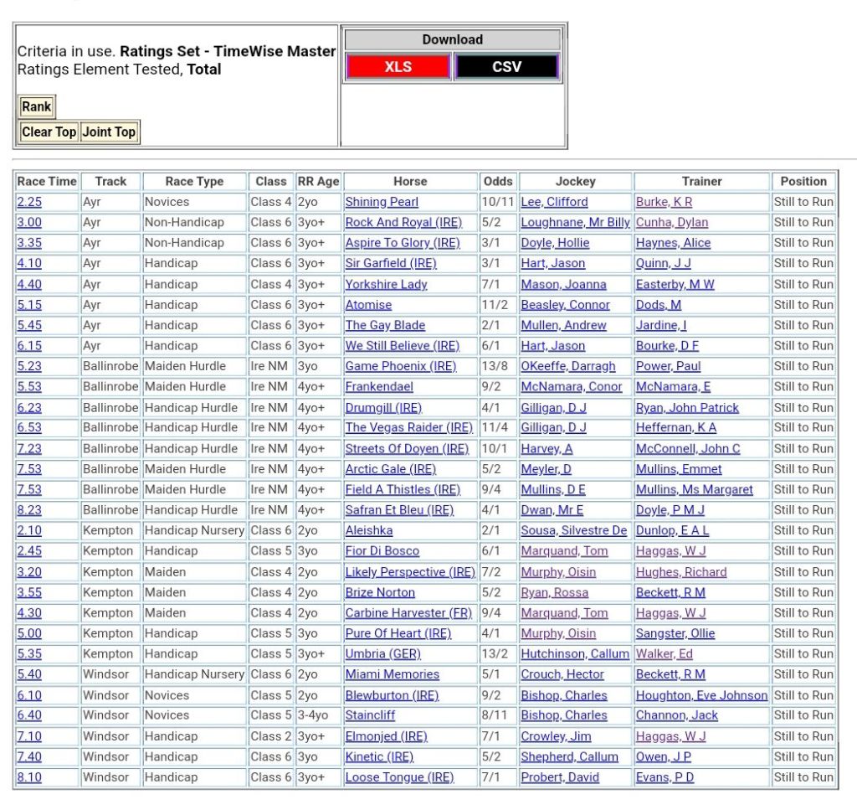Image resolution: width=857 pixels, height=805 pixels.
Task: Click the 6.23 Ballinrobe race time
Action: coord(28,408)
